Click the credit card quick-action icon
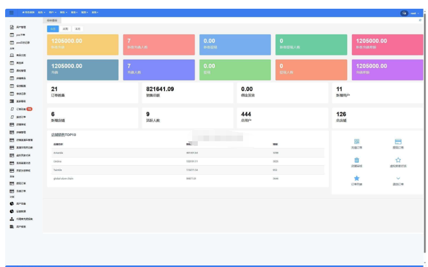Image resolution: width=428 pixels, height=267 pixels. (x=398, y=142)
